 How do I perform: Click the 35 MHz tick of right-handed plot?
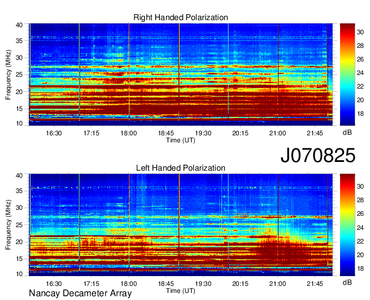[19, 41]
